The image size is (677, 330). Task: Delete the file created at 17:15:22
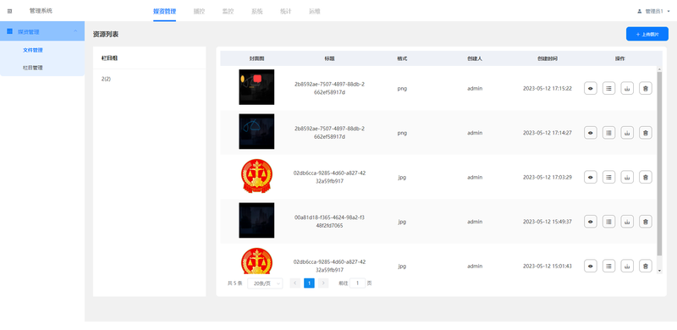(x=645, y=88)
